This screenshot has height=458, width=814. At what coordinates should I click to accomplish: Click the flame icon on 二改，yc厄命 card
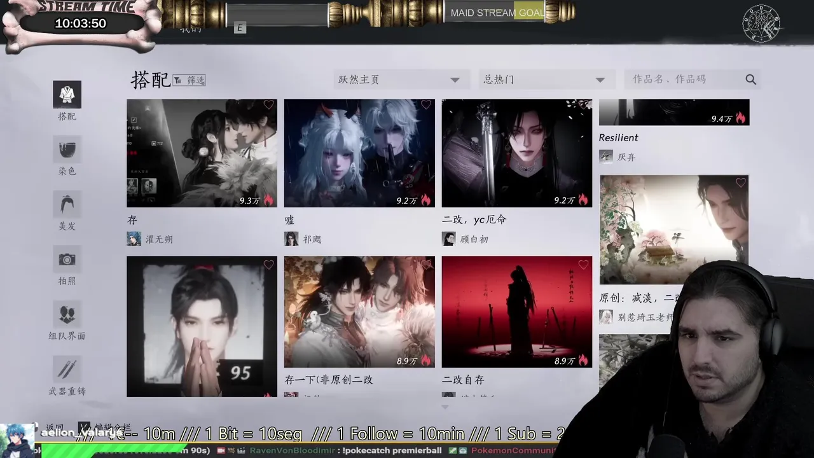(x=583, y=200)
